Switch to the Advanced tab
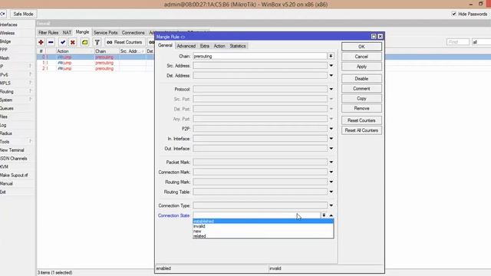491x276 pixels. (186, 46)
